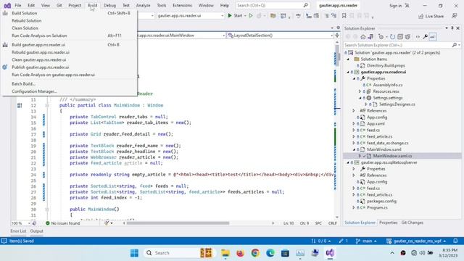Expand Settings.Designer.cs node

[x=365, y=104]
